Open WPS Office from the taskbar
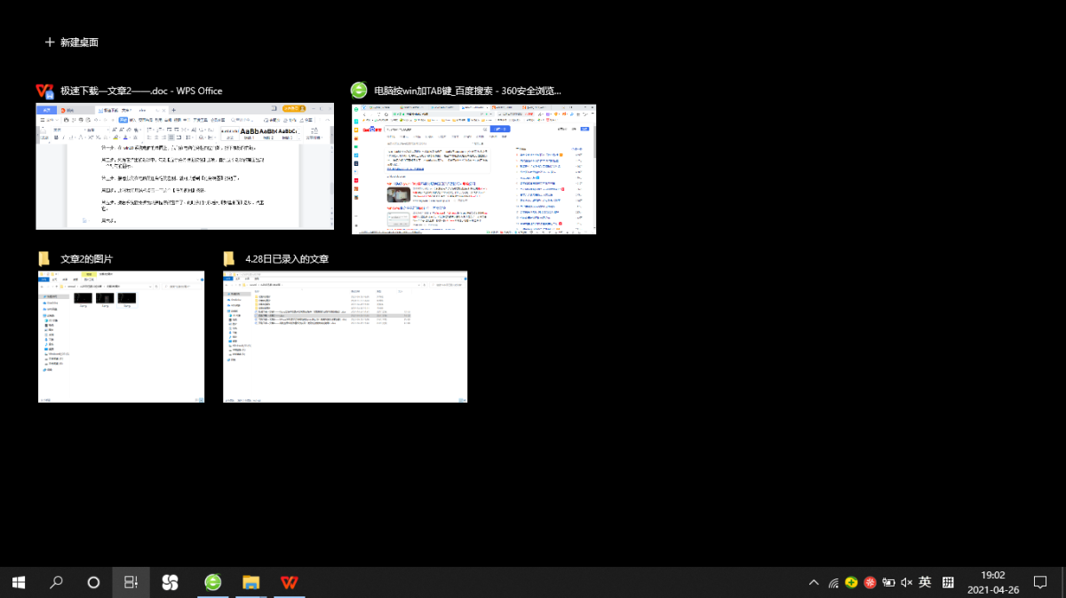Viewport: 1066px width, 598px height. click(290, 582)
